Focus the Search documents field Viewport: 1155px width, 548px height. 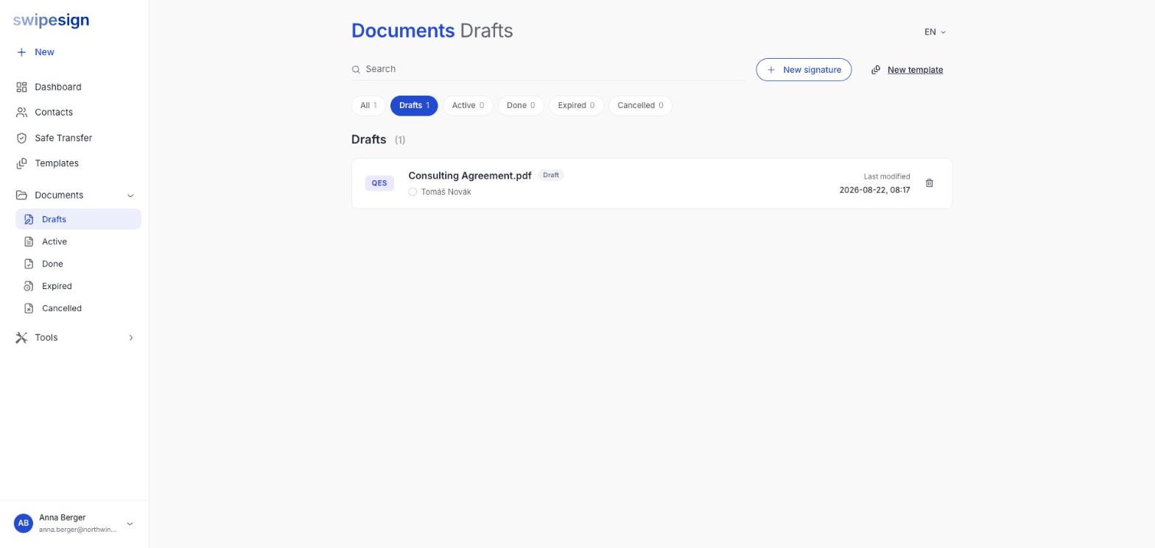pos(548,69)
